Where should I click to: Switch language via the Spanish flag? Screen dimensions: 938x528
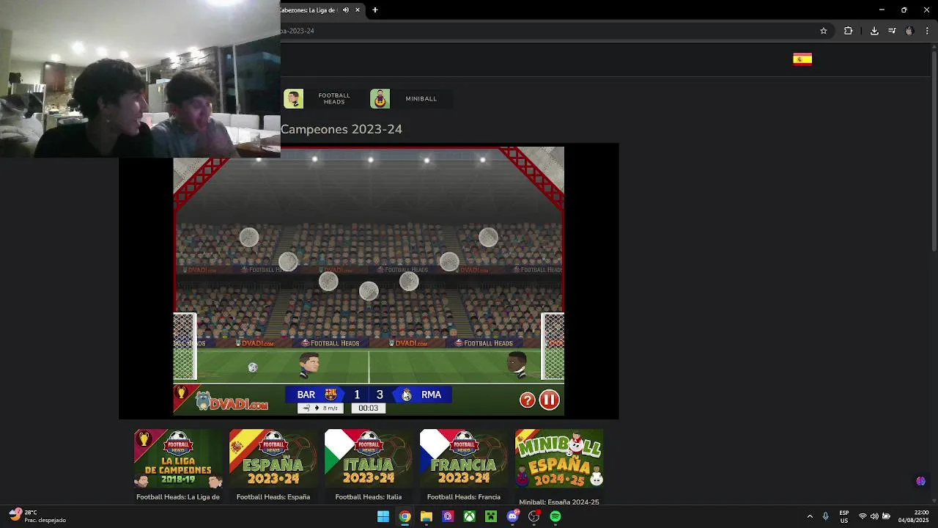tap(802, 59)
